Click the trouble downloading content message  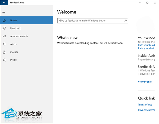[x=90, y=43]
